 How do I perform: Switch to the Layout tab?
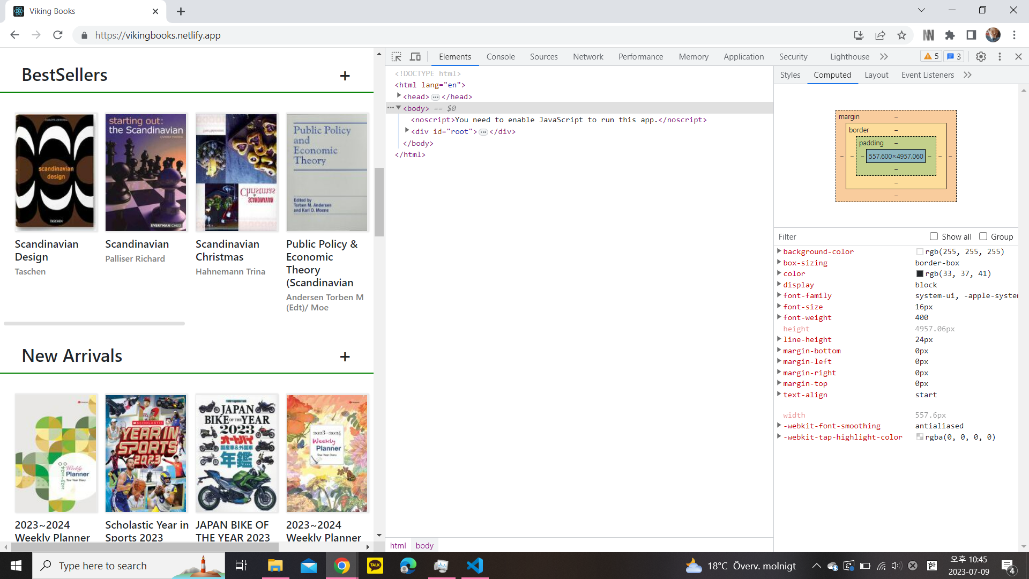[876, 75]
